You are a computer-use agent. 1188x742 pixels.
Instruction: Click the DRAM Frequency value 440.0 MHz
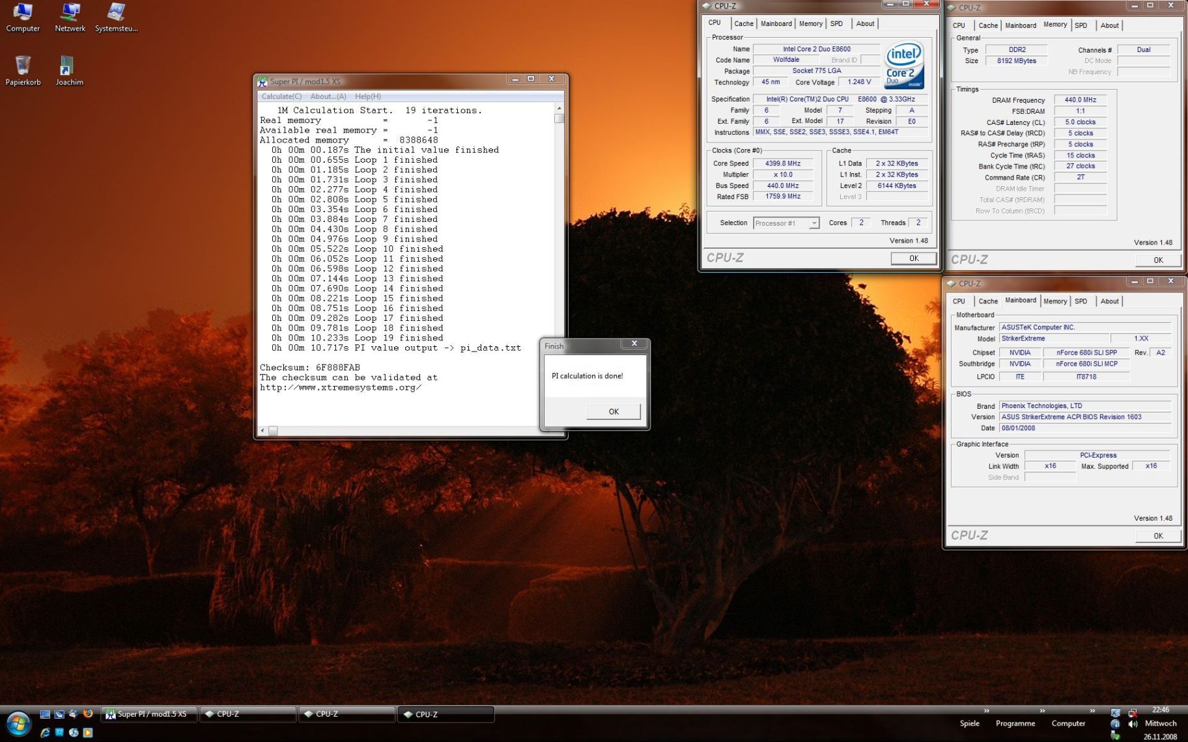[x=1081, y=100]
